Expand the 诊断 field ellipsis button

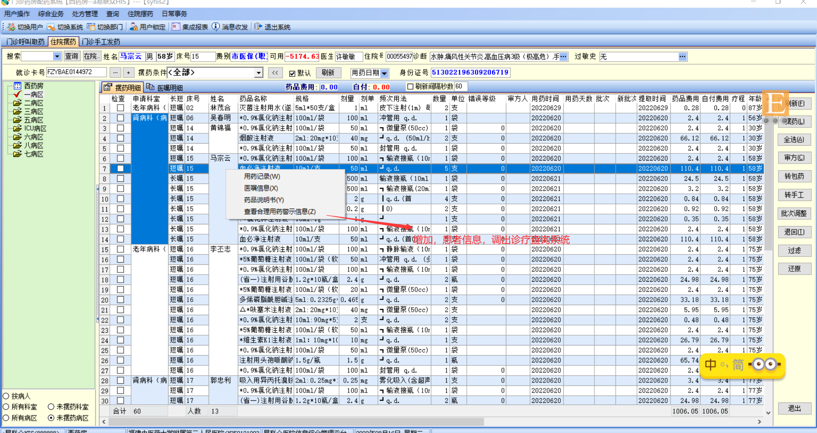point(563,57)
